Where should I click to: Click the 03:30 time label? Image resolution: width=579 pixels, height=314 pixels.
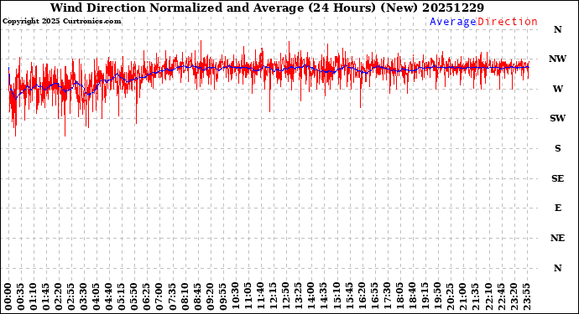click(83, 296)
